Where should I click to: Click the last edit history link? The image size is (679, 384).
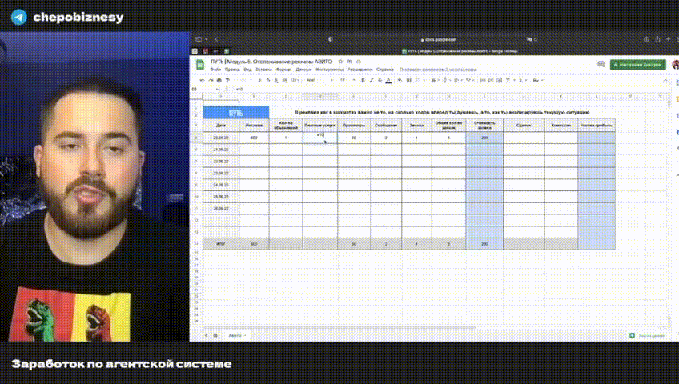(438, 69)
